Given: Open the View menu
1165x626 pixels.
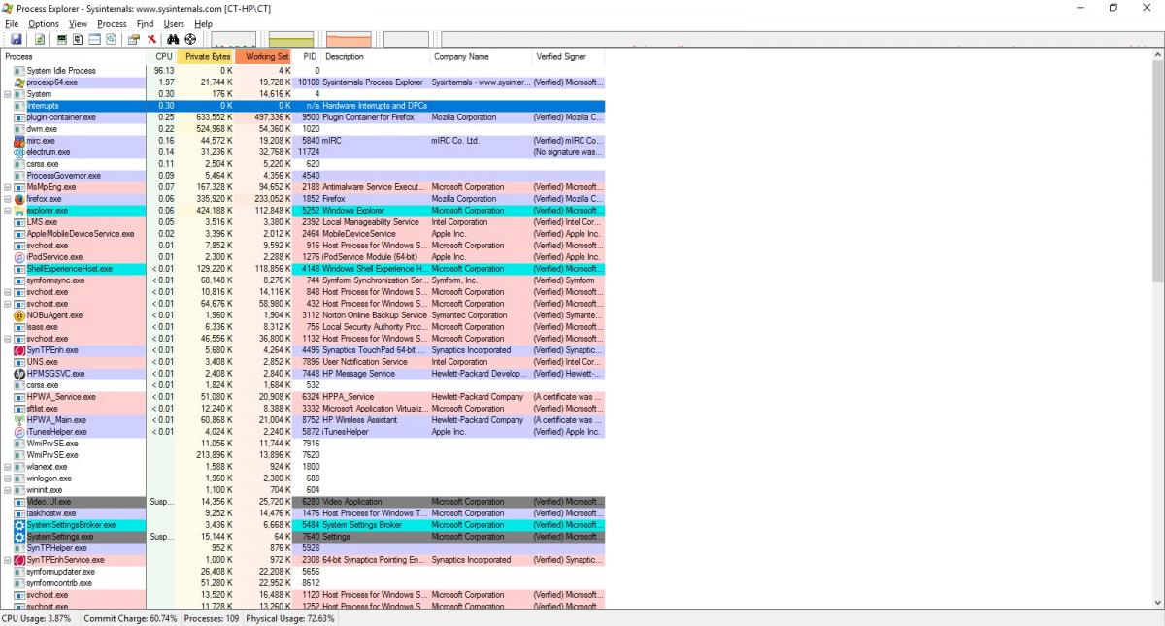Looking at the screenshot, I should (78, 23).
